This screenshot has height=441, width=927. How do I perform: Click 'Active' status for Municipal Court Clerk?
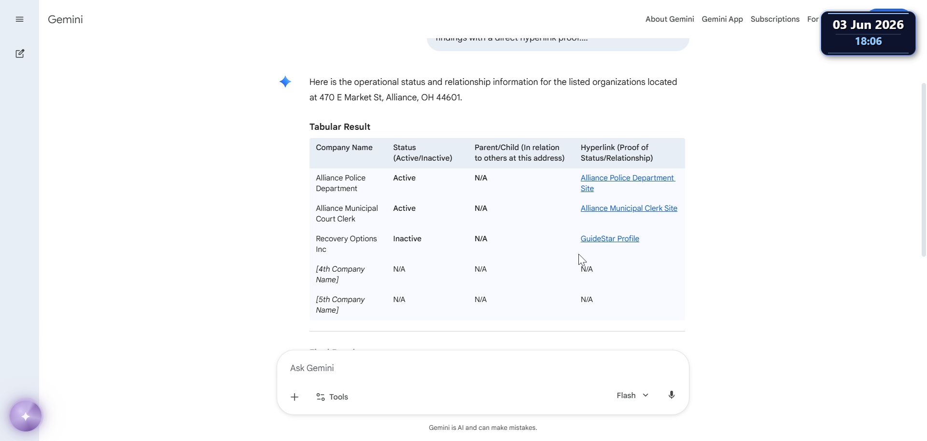tap(404, 208)
